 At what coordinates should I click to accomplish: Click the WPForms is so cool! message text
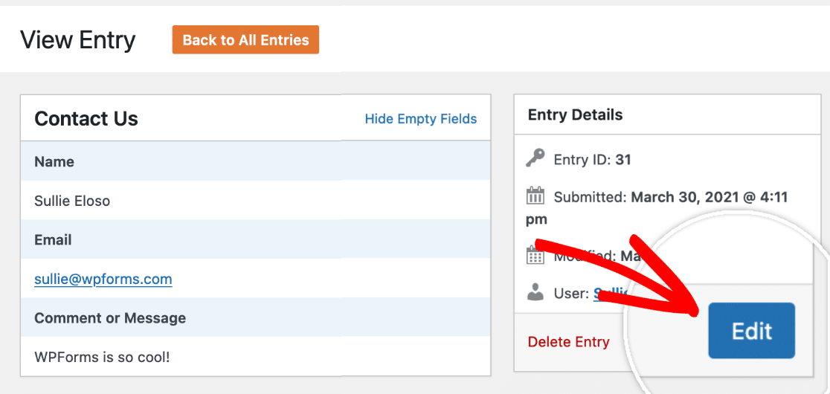[x=102, y=357]
